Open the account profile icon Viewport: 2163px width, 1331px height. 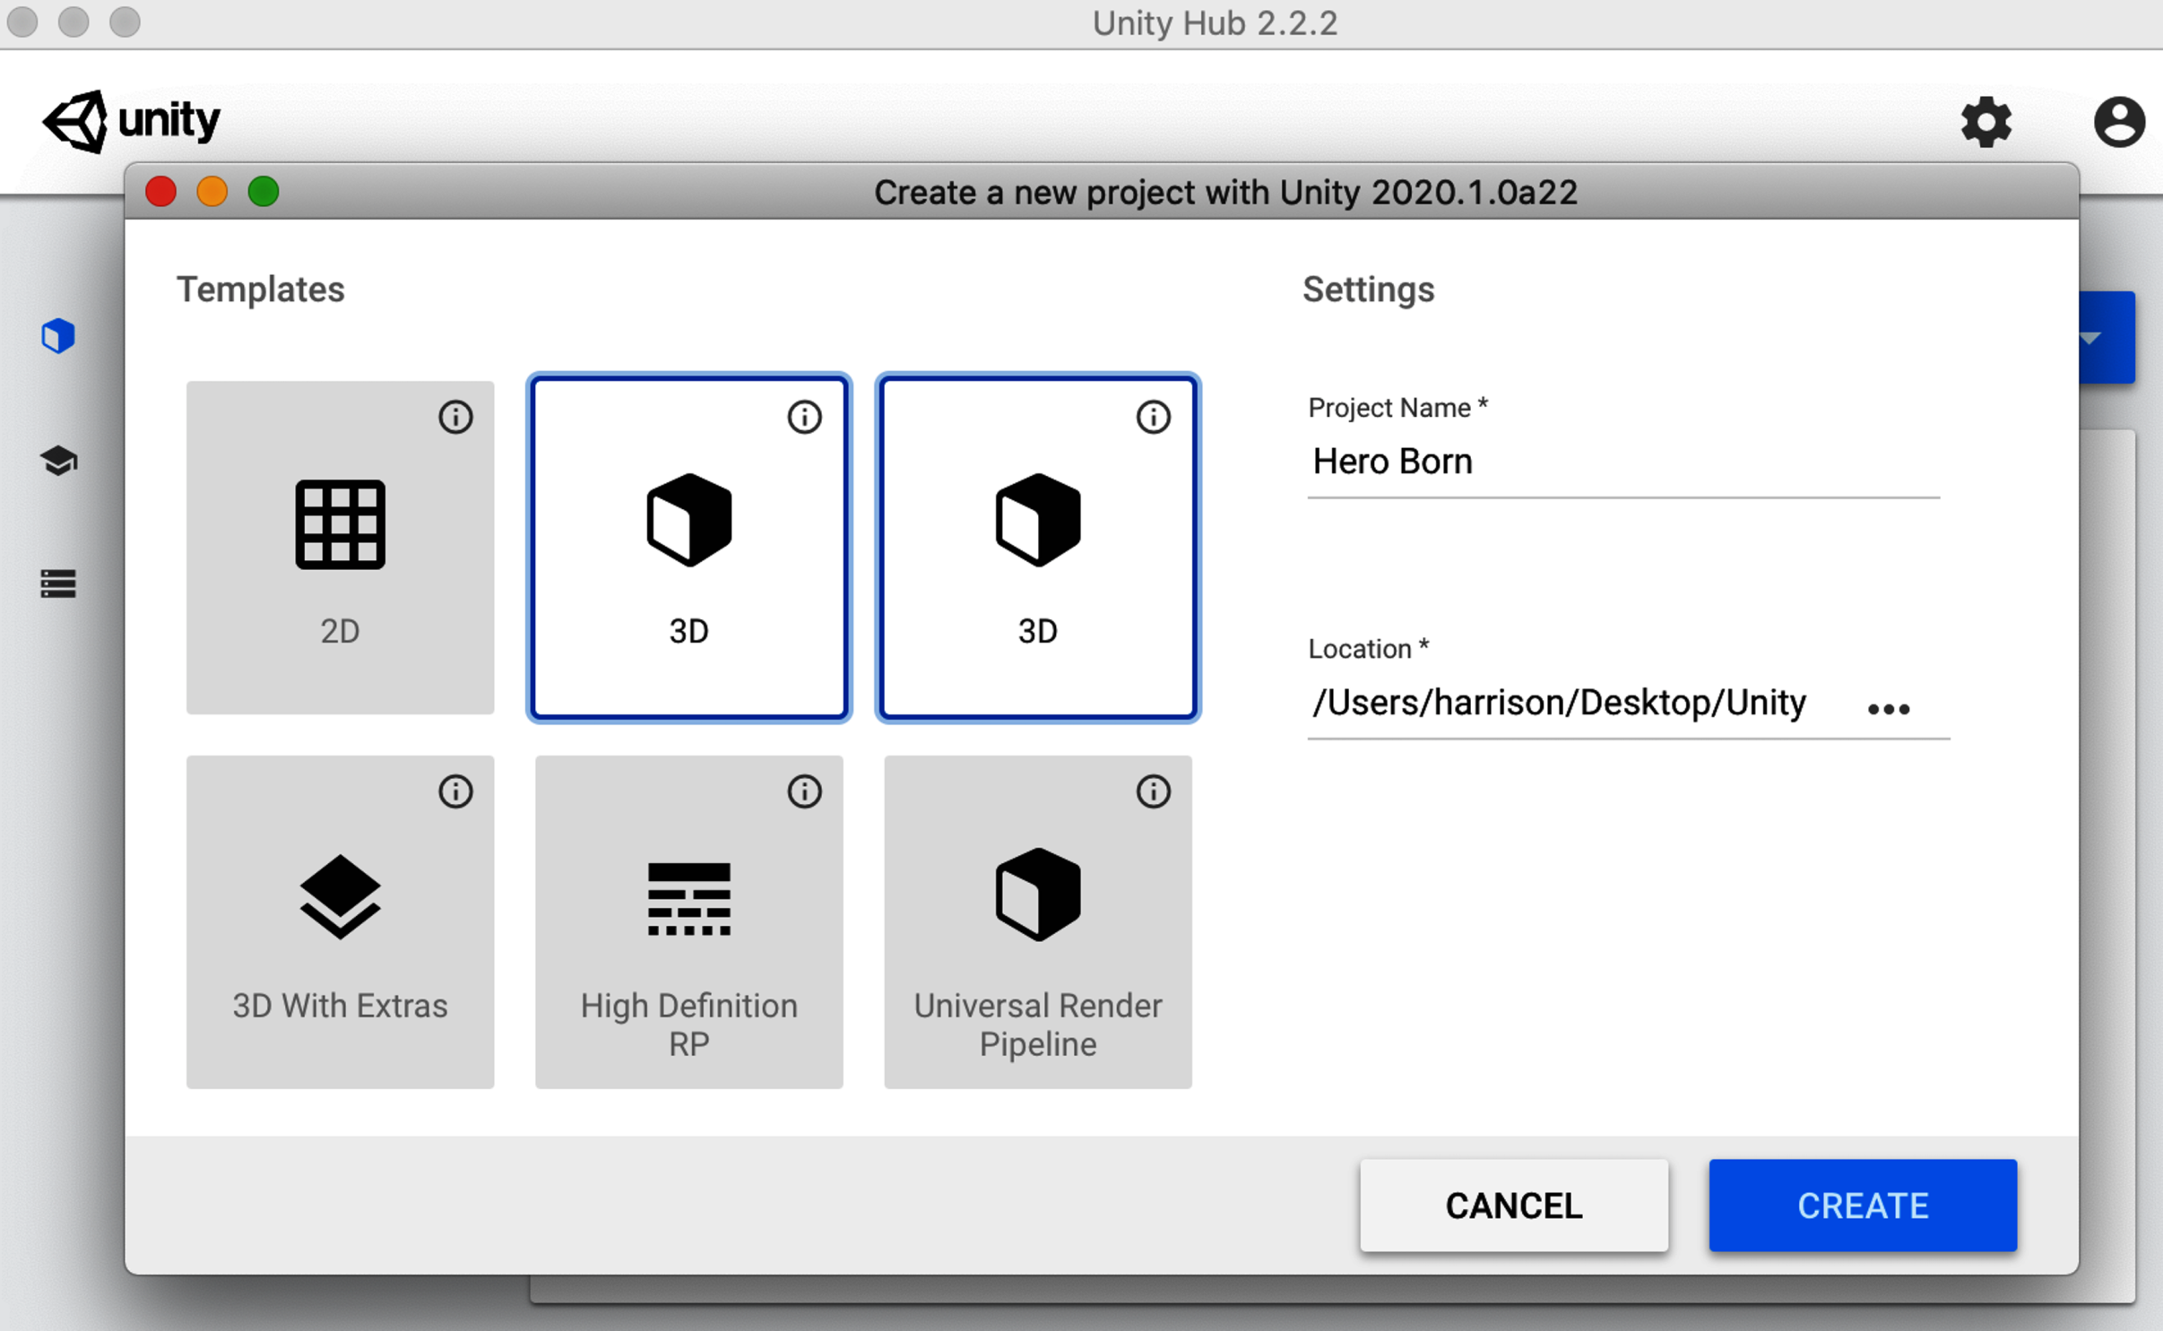point(2119,122)
